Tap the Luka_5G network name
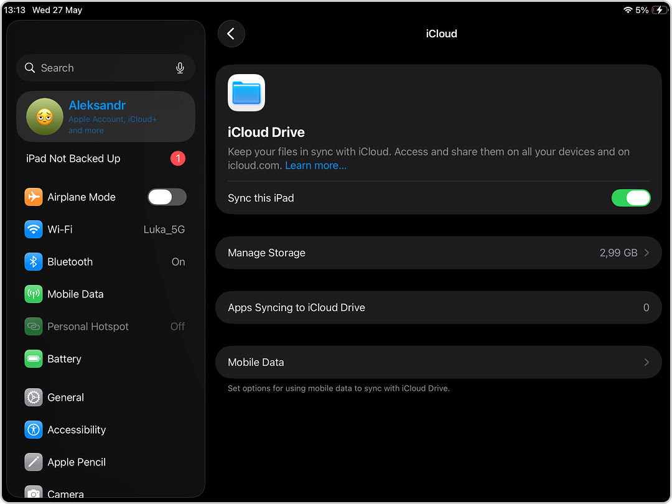672x504 pixels. (x=164, y=230)
